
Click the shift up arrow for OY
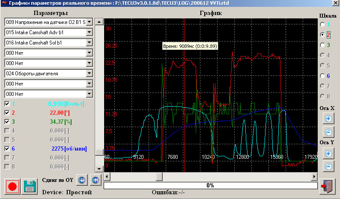click(x=95, y=180)
